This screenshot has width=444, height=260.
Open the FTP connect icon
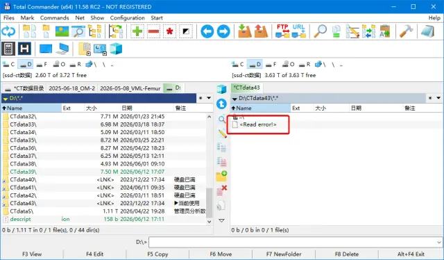(x=282, y=31)
